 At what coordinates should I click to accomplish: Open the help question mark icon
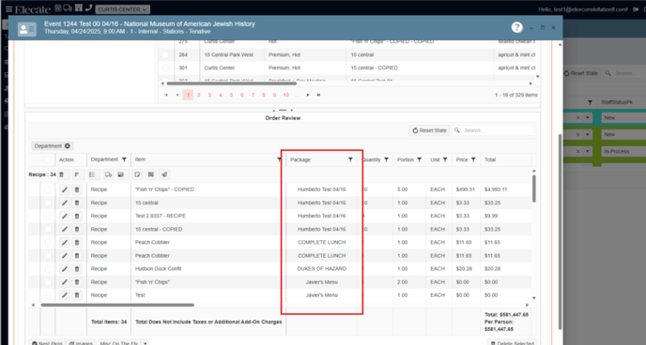click(x=516, y=27)
